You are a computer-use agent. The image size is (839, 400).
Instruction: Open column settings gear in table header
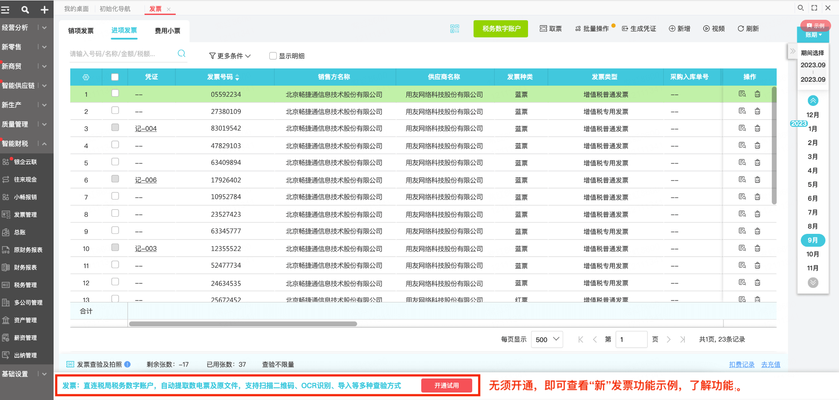(86, 77)
